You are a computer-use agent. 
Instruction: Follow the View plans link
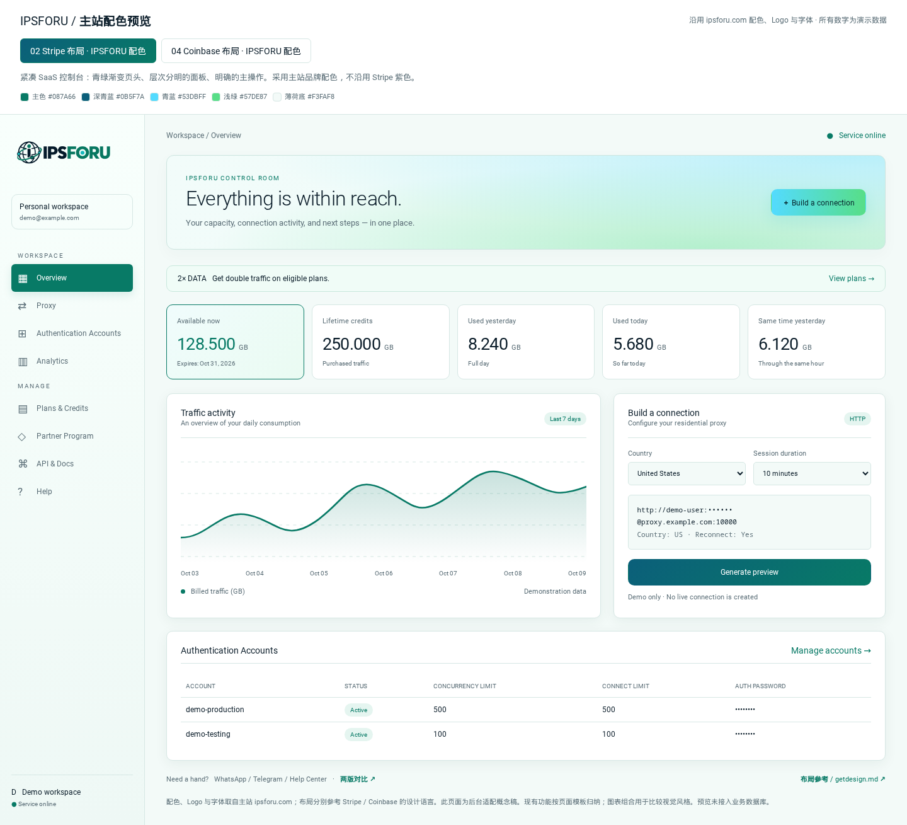pyautogui.click(x=852, y=279)
